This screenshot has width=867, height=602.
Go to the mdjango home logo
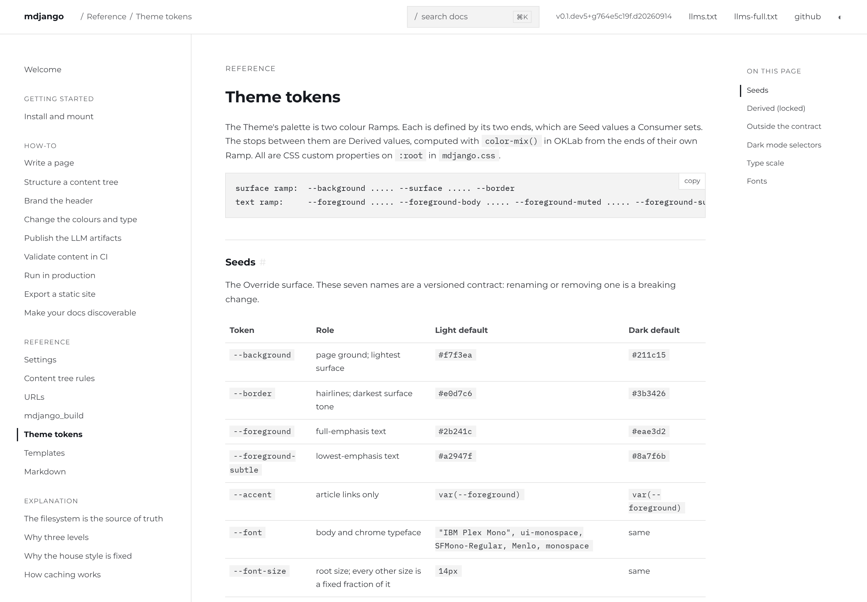44,17
